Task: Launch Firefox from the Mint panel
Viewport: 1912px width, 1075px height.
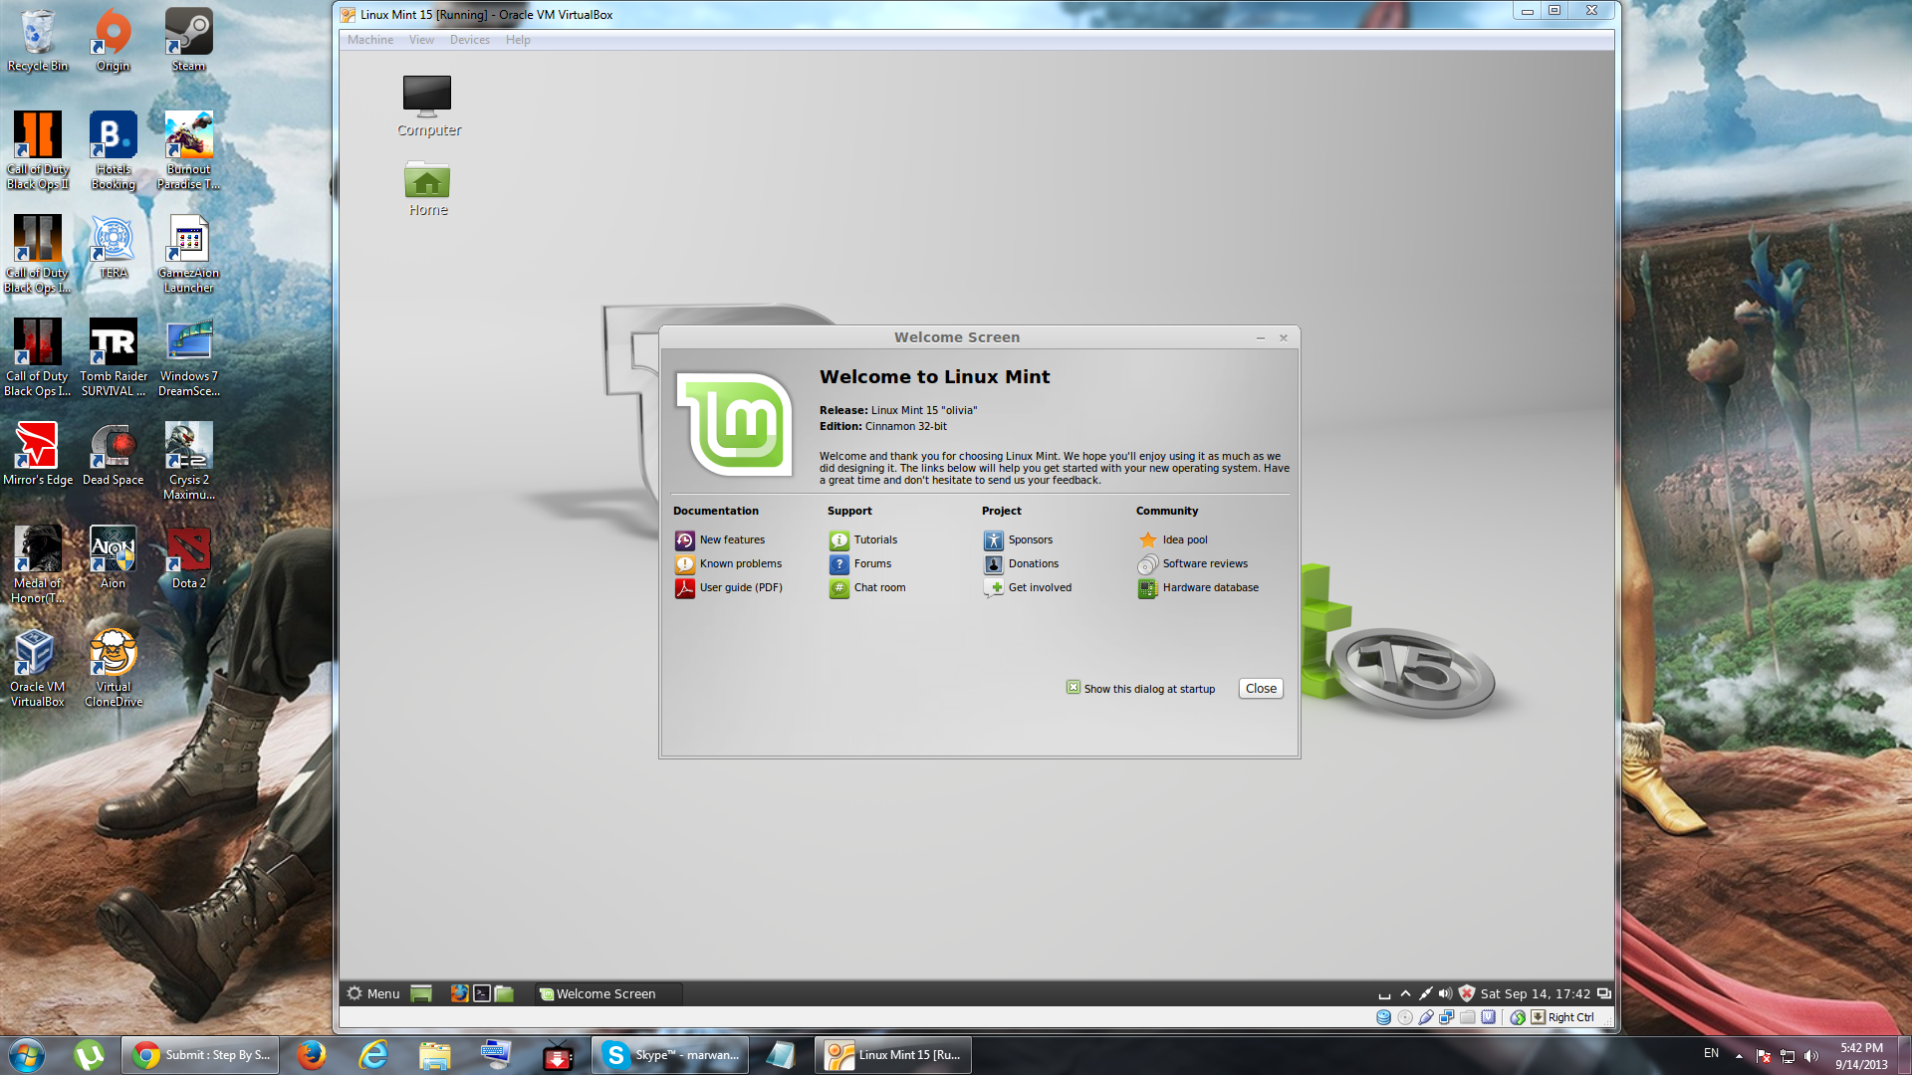Action: (x=459, y=993)
